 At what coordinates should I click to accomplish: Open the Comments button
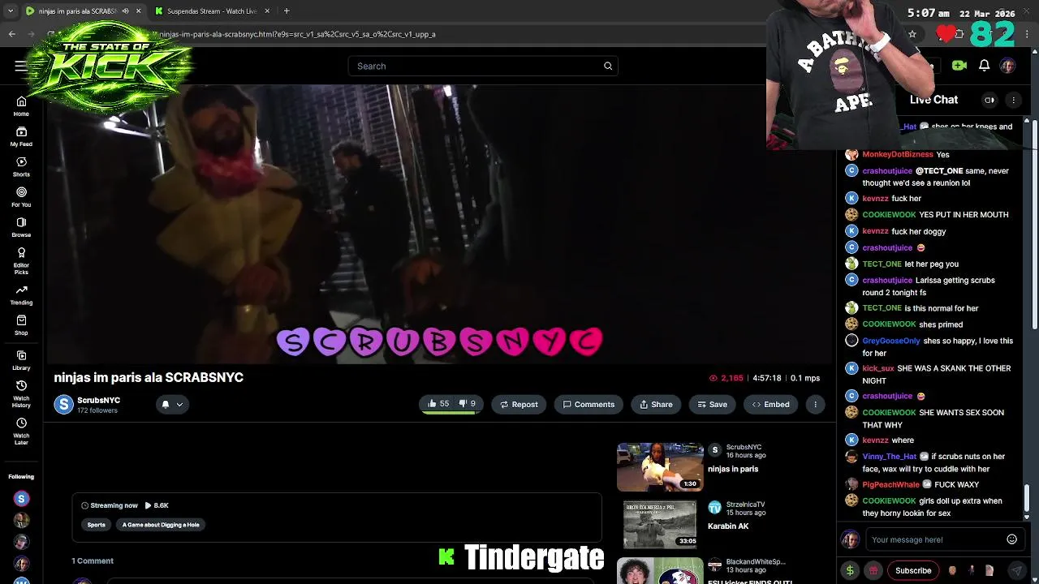point(588,404)
